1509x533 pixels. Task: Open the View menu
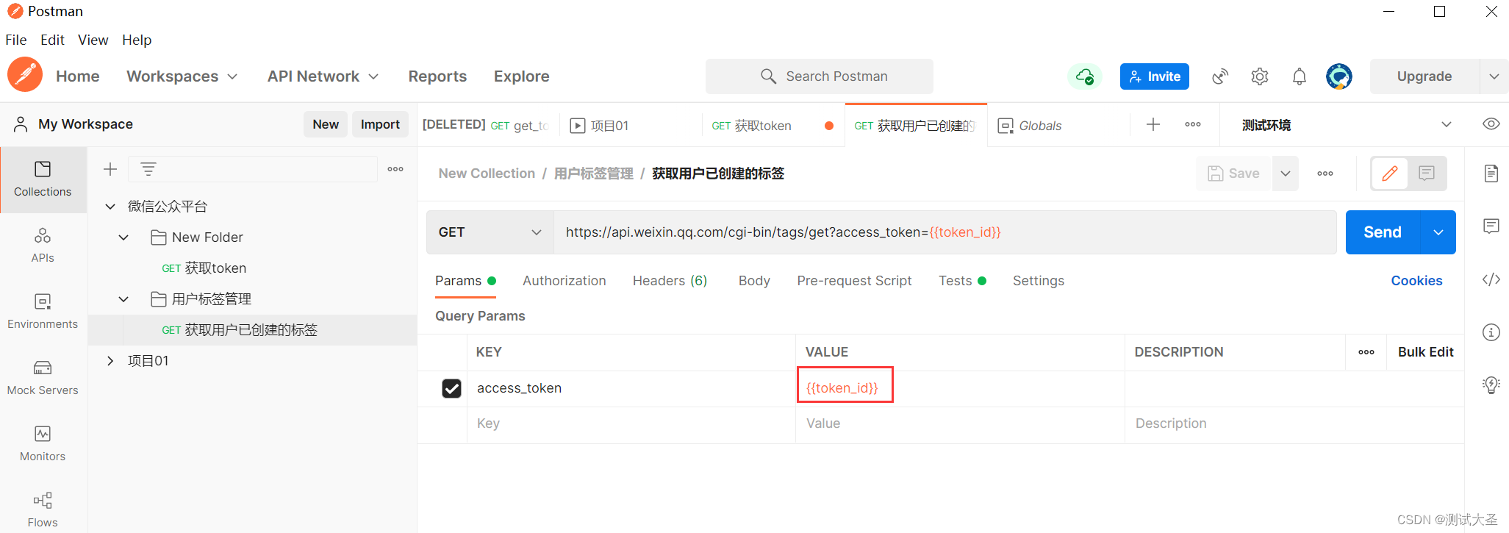93,40
